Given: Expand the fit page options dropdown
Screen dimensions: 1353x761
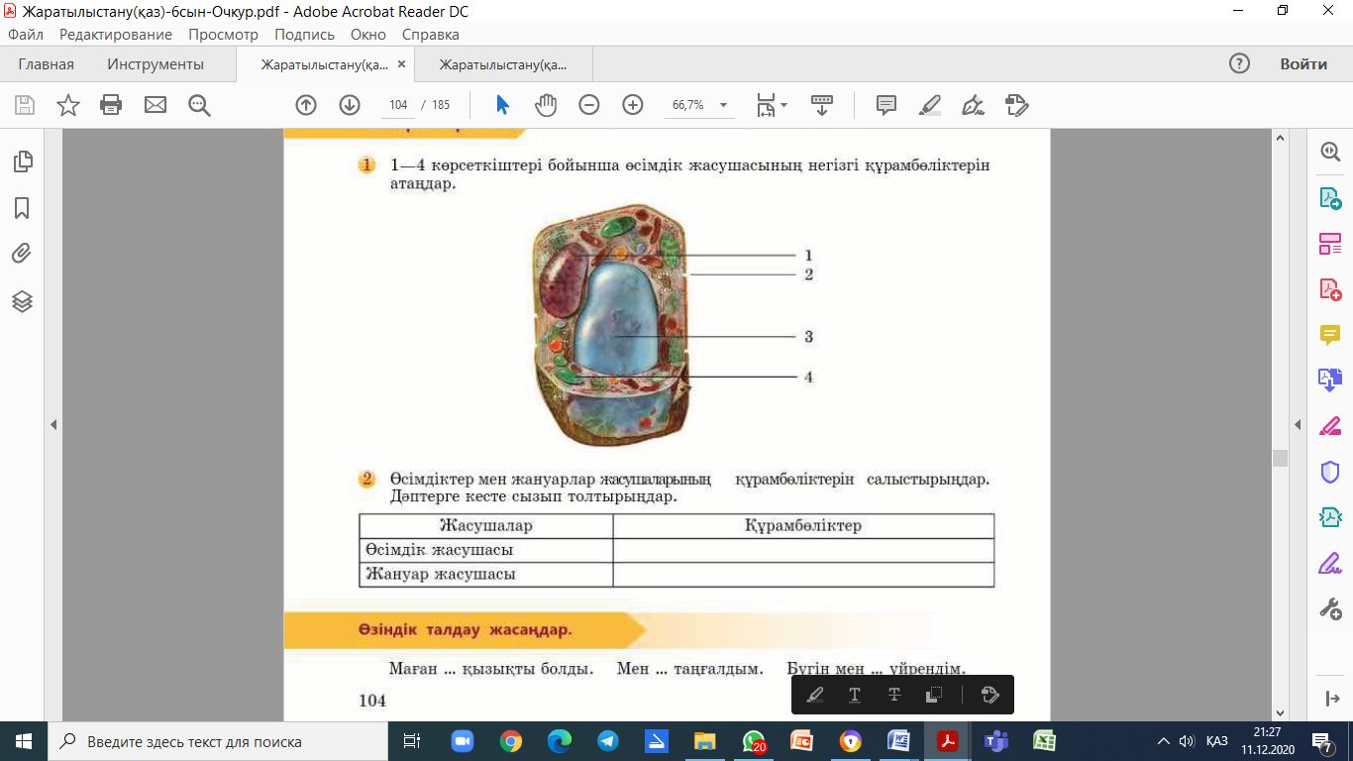Looking at the screenshot, I should 783,105.
